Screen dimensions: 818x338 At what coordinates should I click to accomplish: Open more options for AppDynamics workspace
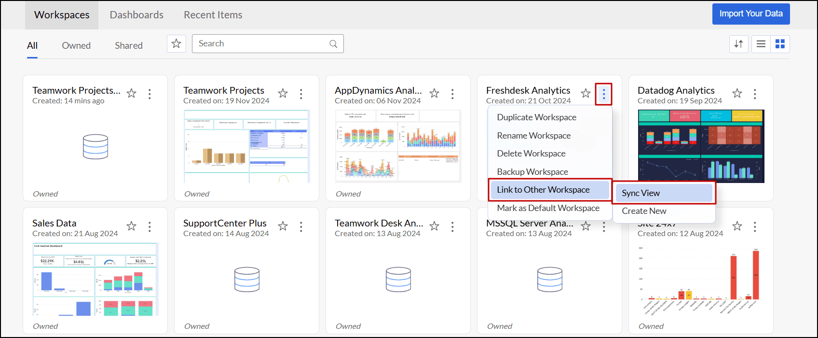[x=452, y=94]
